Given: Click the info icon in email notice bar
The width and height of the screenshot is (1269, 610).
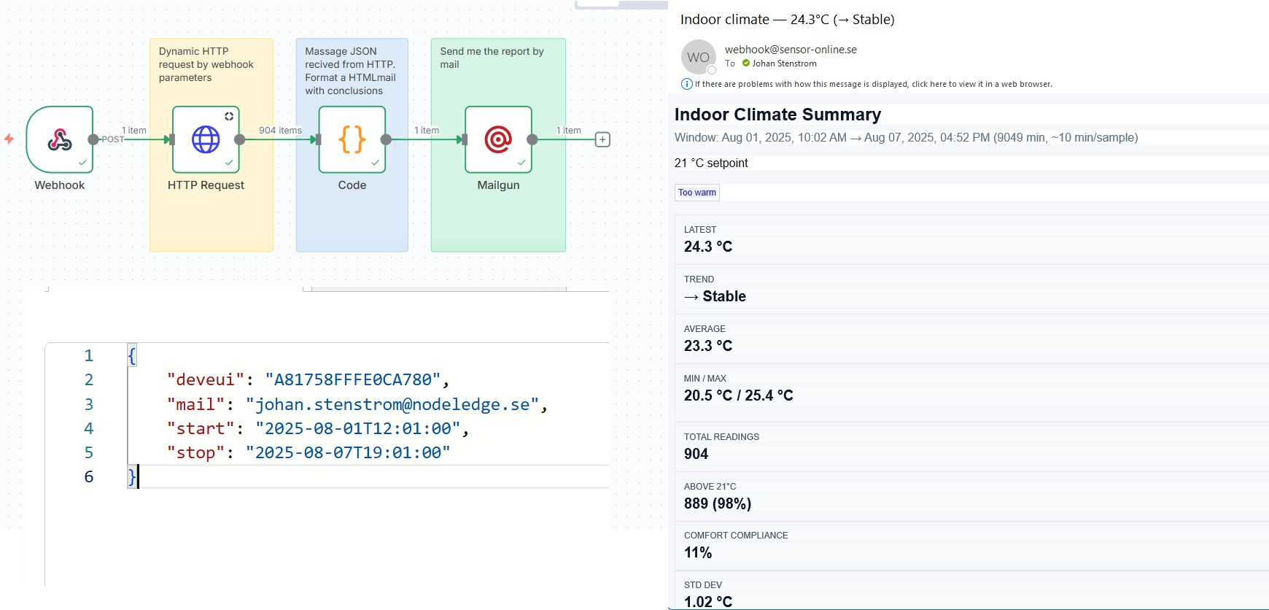Looking at the screenshot, I should (x=686, y=84).
